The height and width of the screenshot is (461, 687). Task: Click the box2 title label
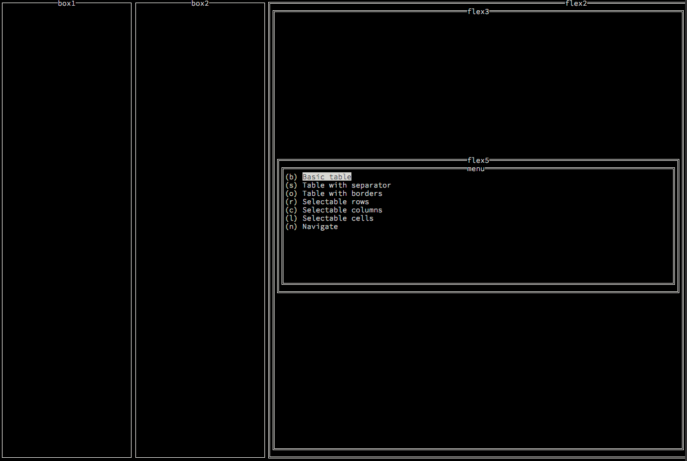coord(200,4)
